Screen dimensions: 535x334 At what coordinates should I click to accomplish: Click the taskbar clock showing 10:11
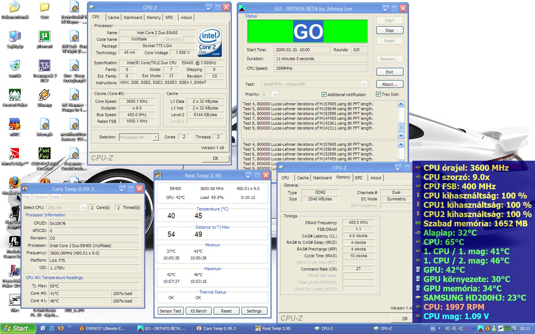tap(525, 328)
